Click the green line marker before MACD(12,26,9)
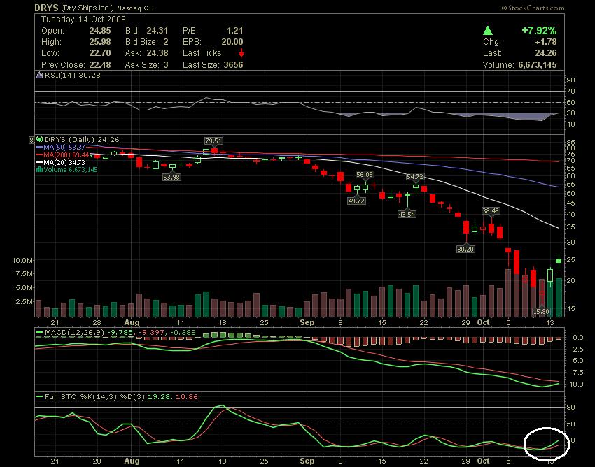The width and height of the screenshot is (595, 467). tap(39, 333)
